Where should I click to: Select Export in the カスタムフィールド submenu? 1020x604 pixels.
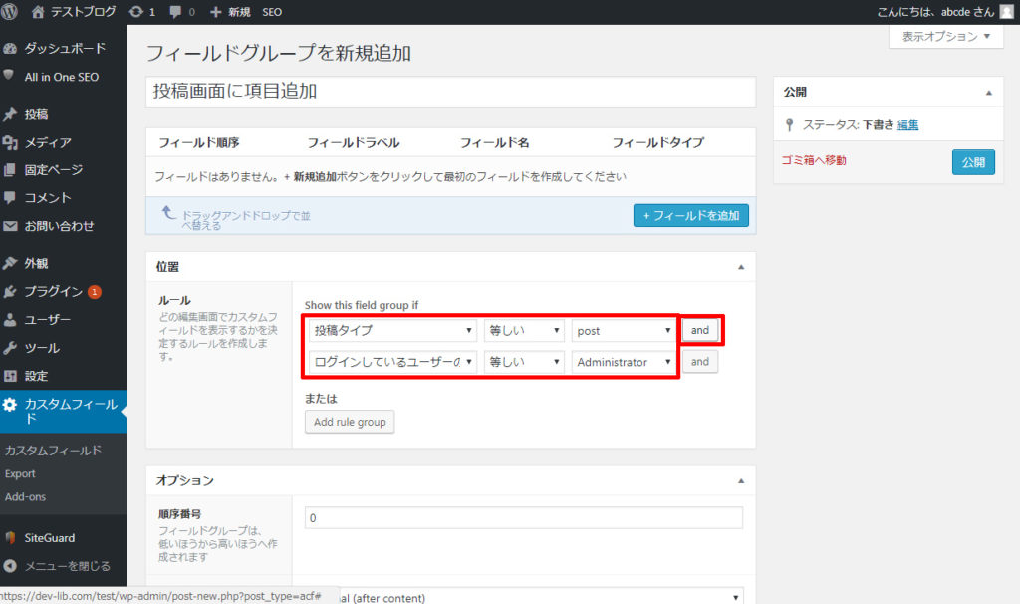[20, 473]
